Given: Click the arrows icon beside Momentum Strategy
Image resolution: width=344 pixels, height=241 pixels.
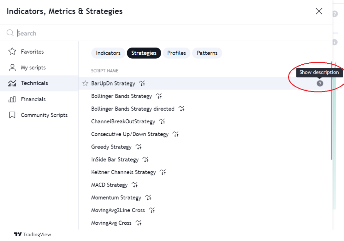Looking at the screenshot, I should (148, 197).
